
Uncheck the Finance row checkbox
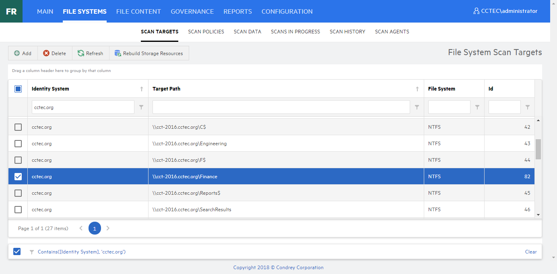click(x=18, y=177)
